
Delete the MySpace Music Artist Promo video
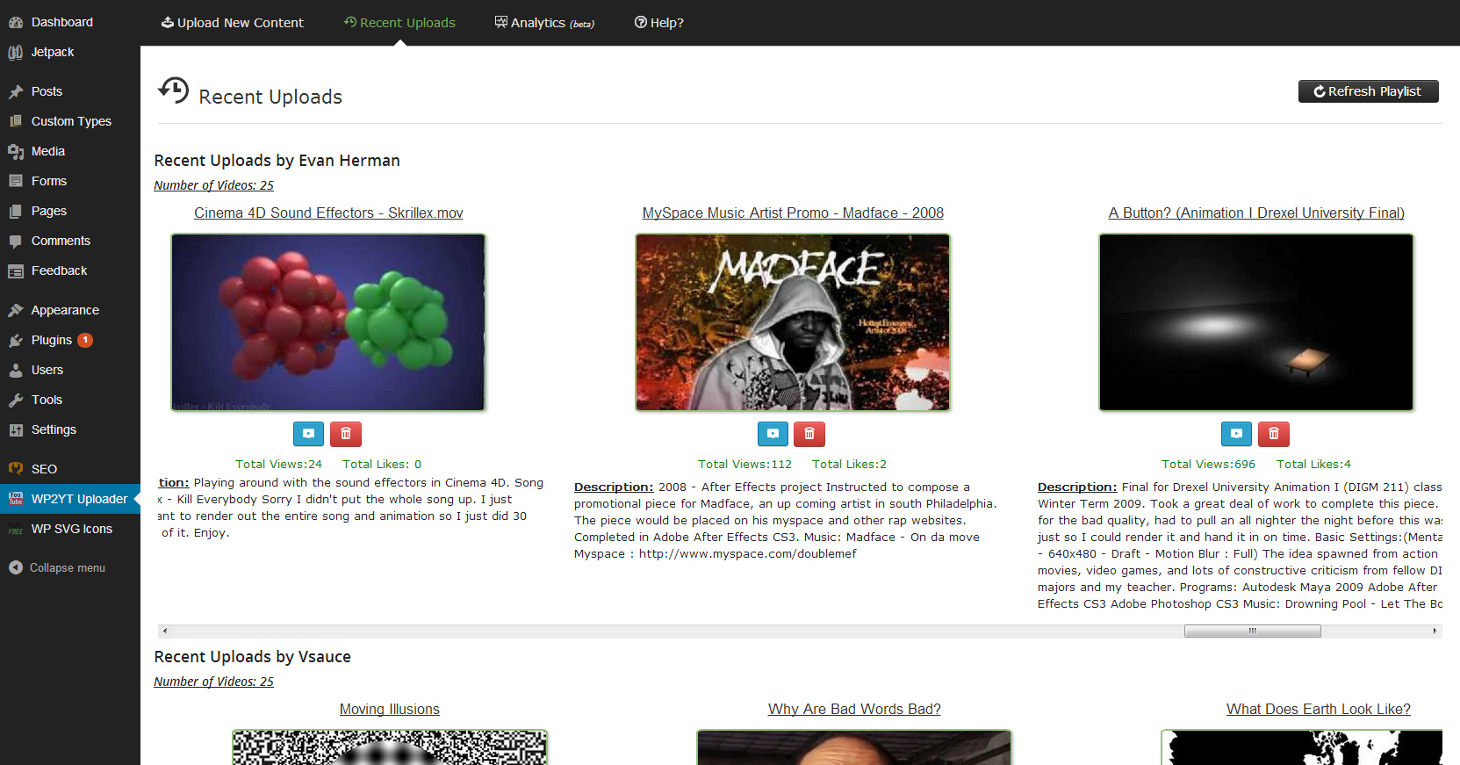pos(809,434)
